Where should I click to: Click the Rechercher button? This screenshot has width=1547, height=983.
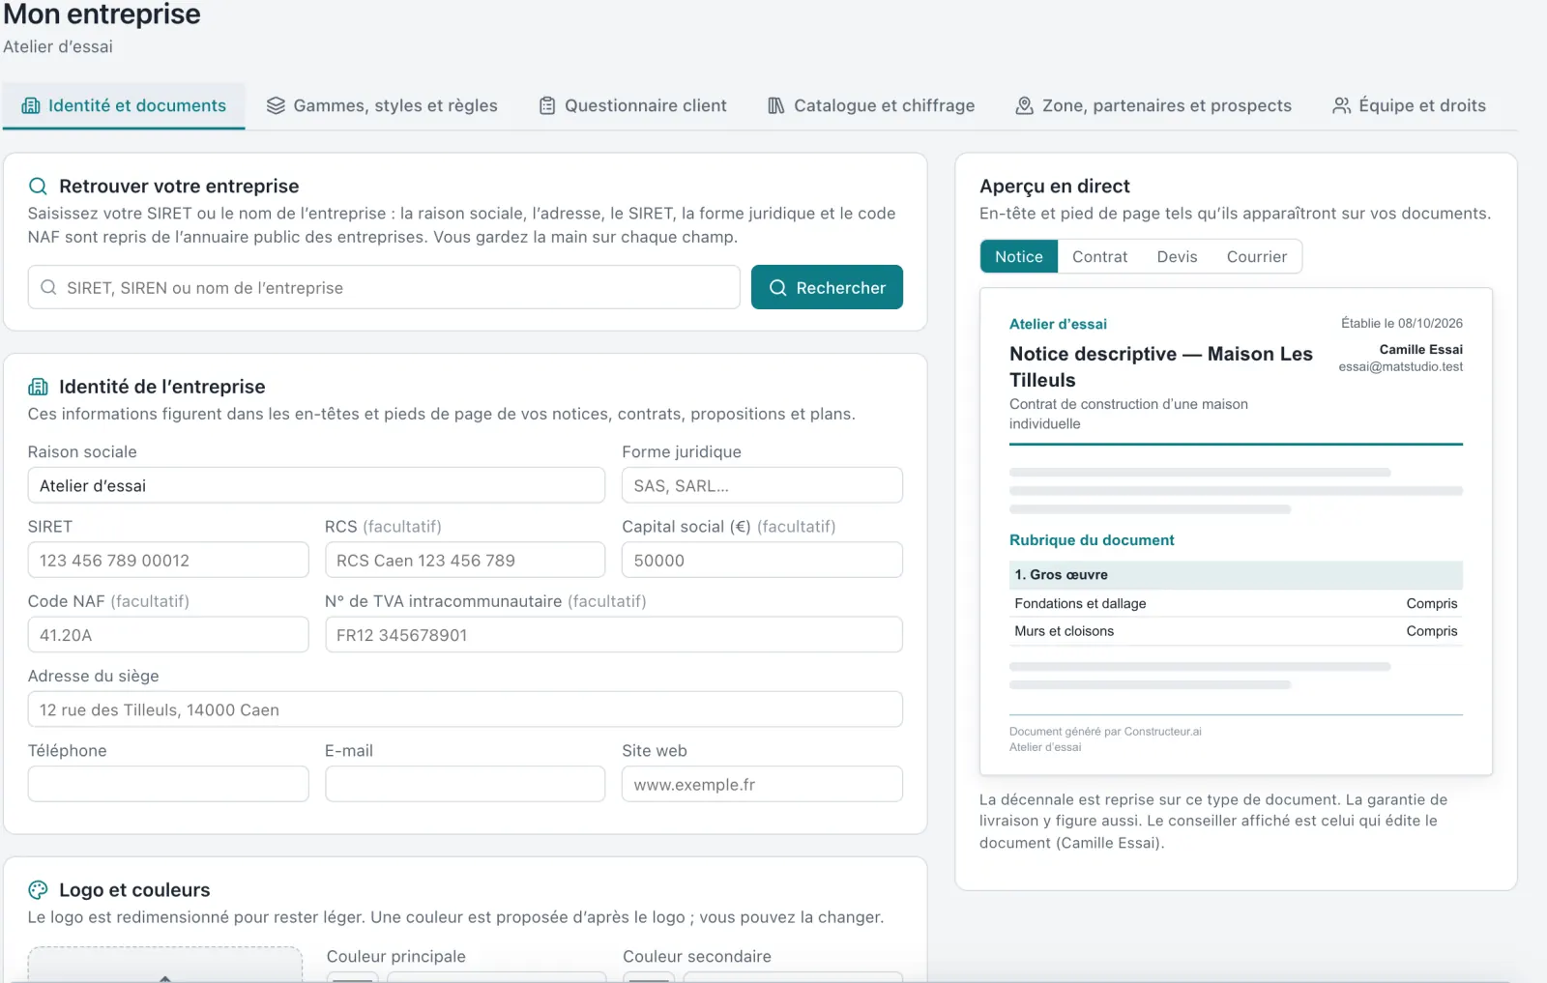coord(827,287)
